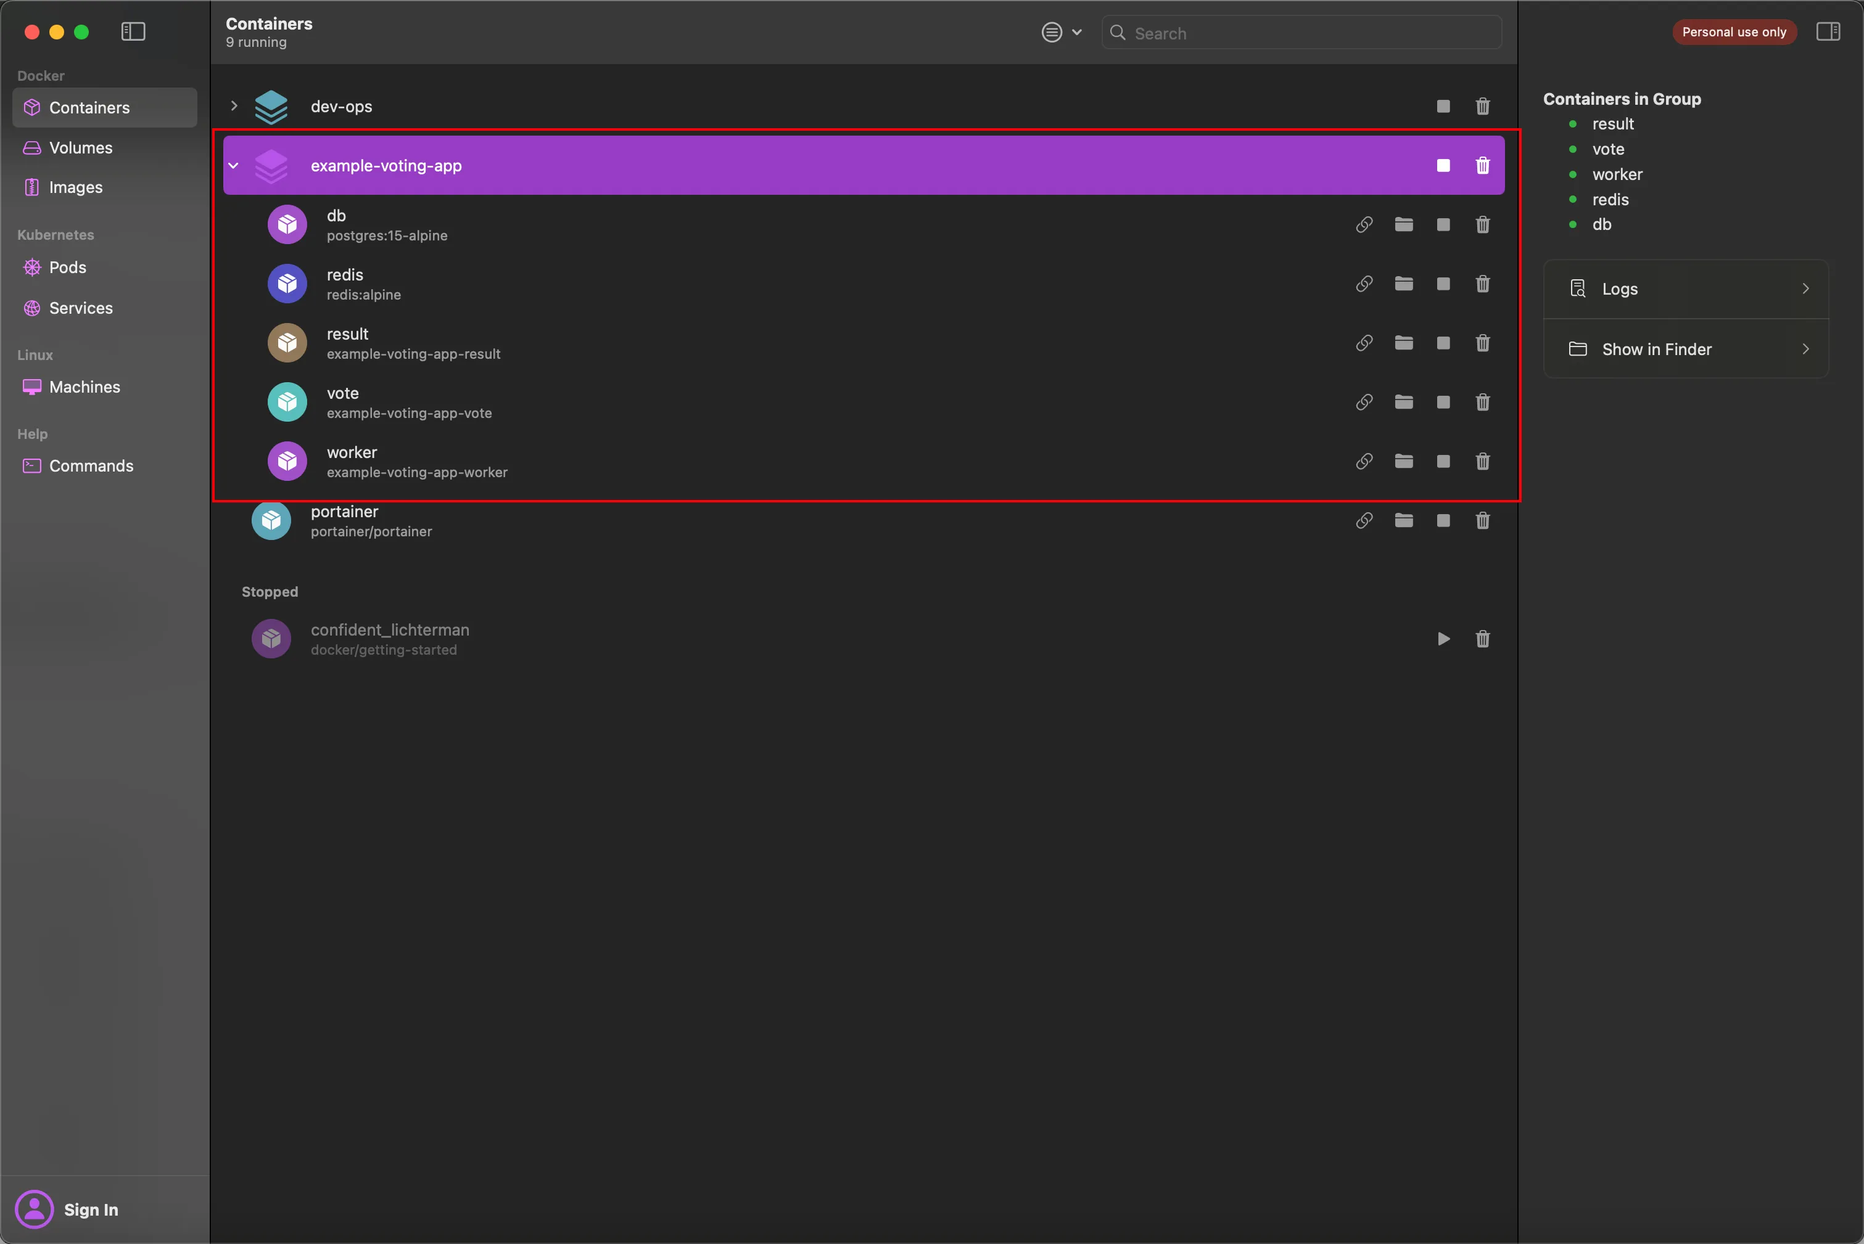
Task: Click Show in Finder
Action: (x=1685, y=349)
